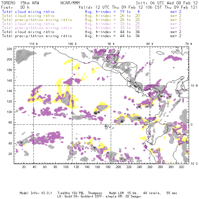Click the "Init: 06 UTC Wed 08 Feb 12" text
The image size is (199, 199).
(167, 3)
